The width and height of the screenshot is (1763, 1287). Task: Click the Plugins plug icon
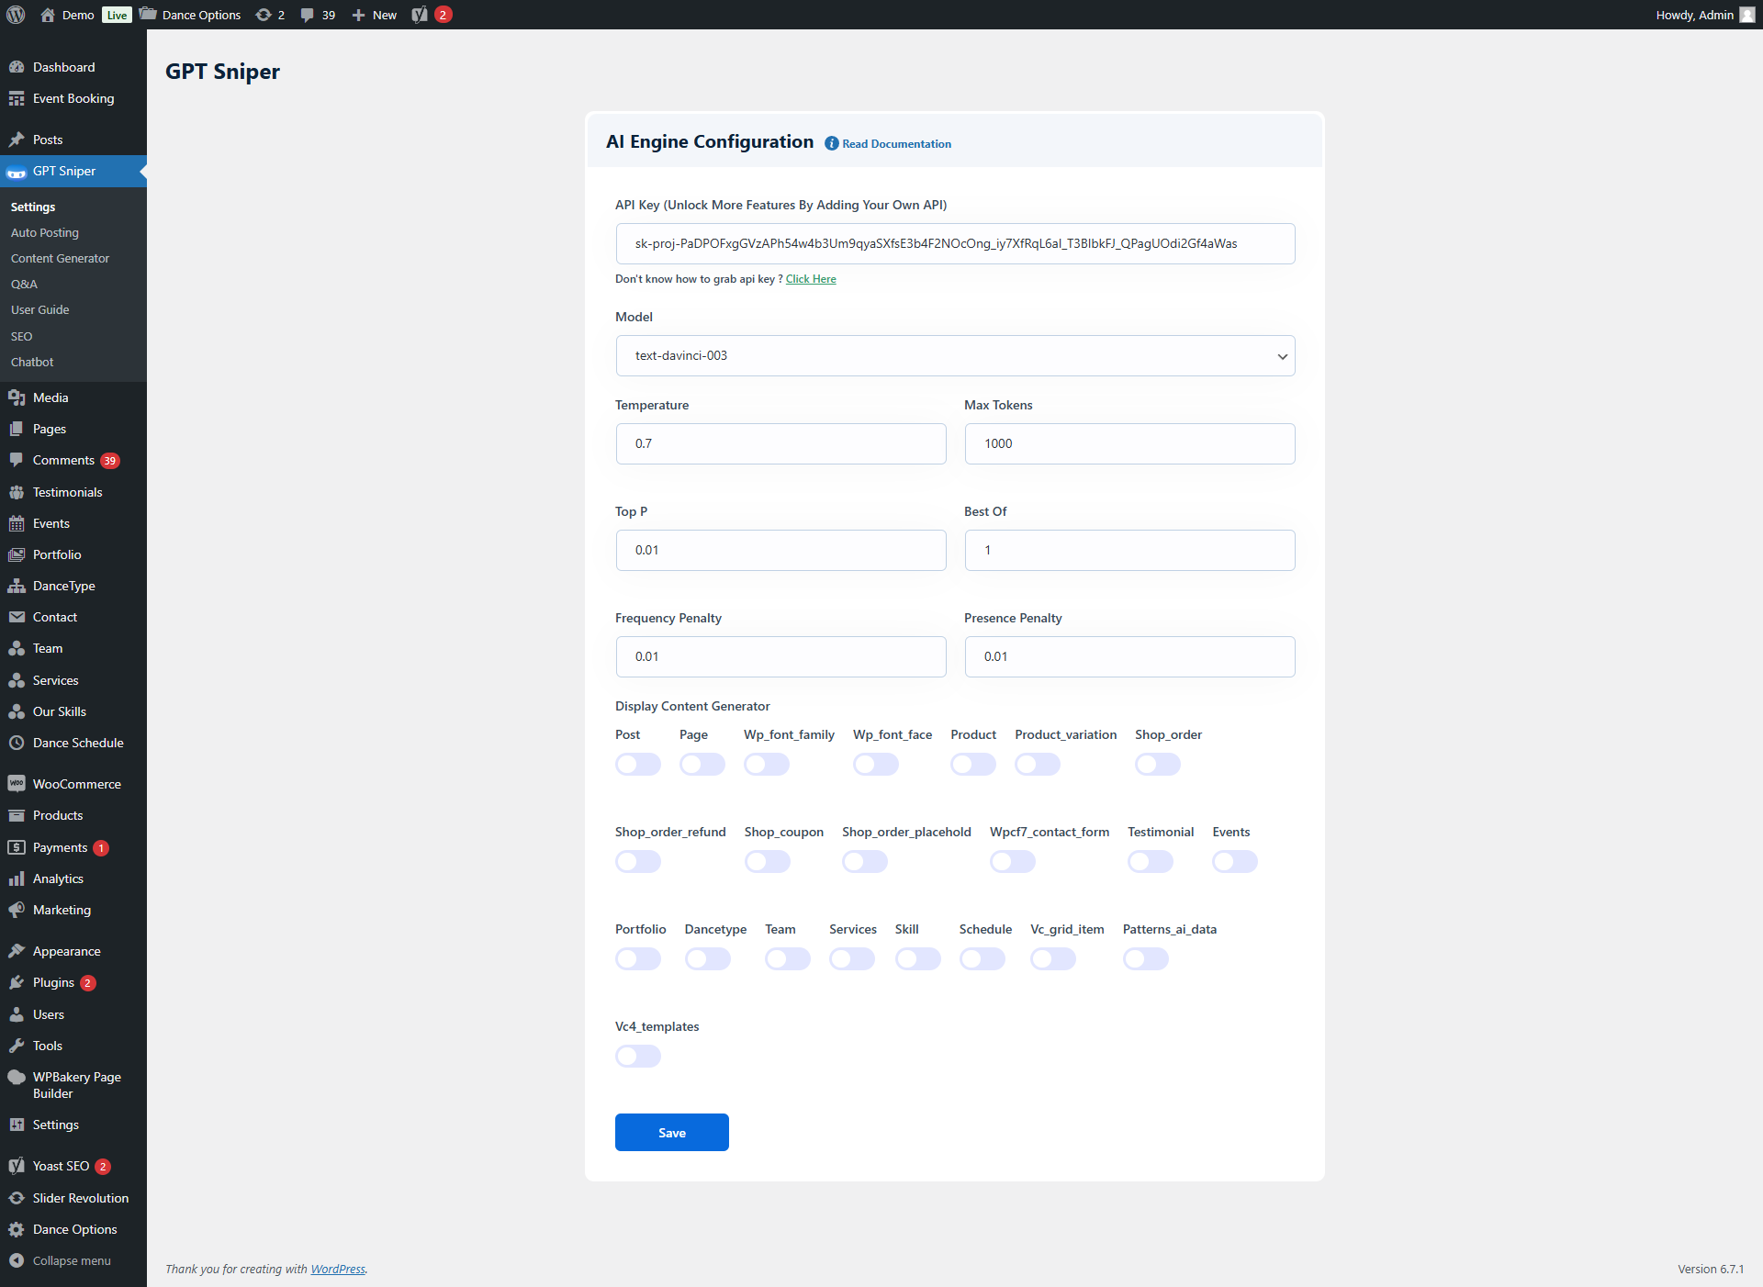(x=17, y=982)
